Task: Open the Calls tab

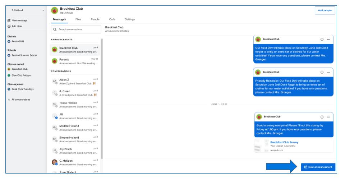Action: pyautogui.click(x=112, y=19)
